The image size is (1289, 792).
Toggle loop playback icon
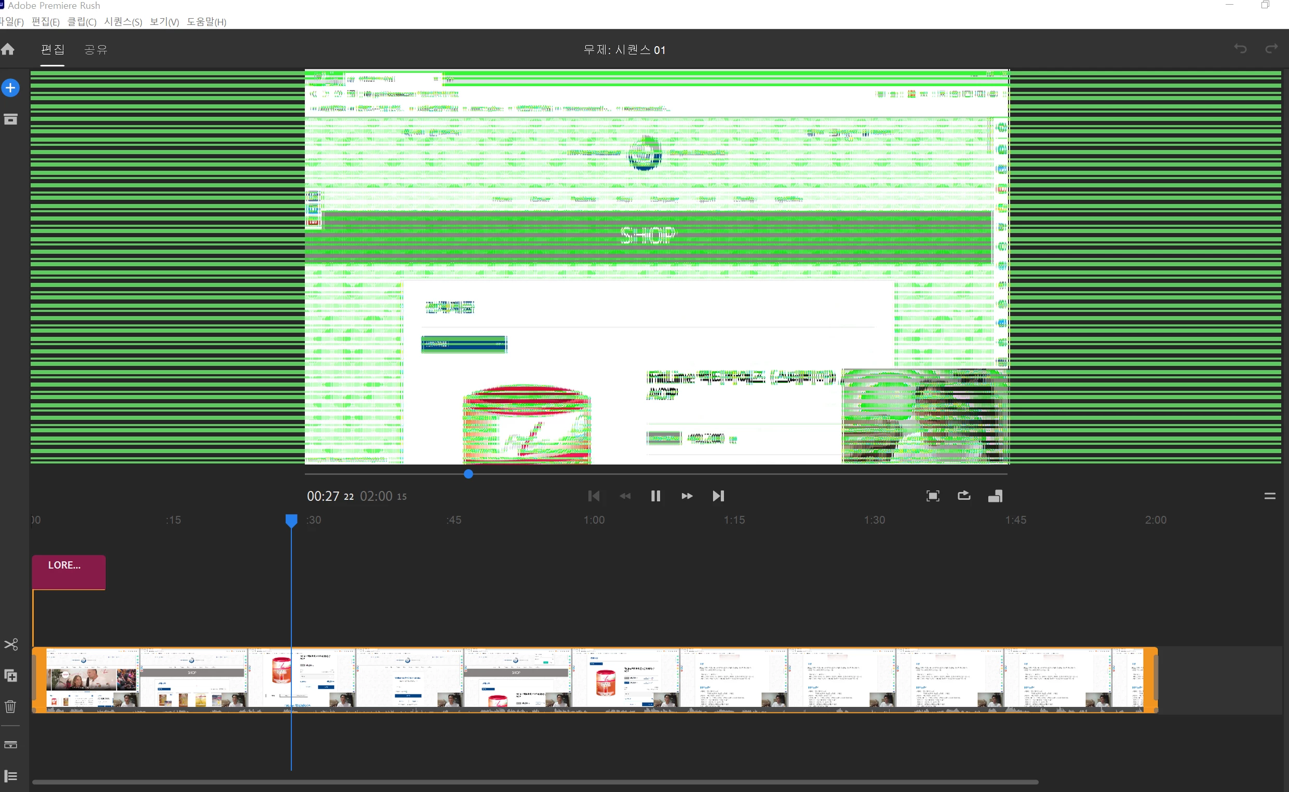tap(964, 496)
